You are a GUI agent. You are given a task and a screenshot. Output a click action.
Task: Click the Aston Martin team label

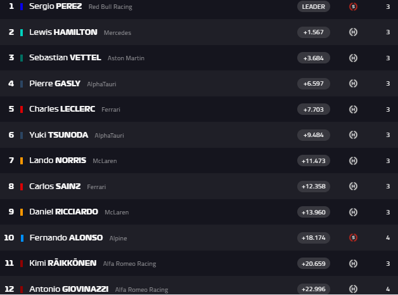[126, 58]
